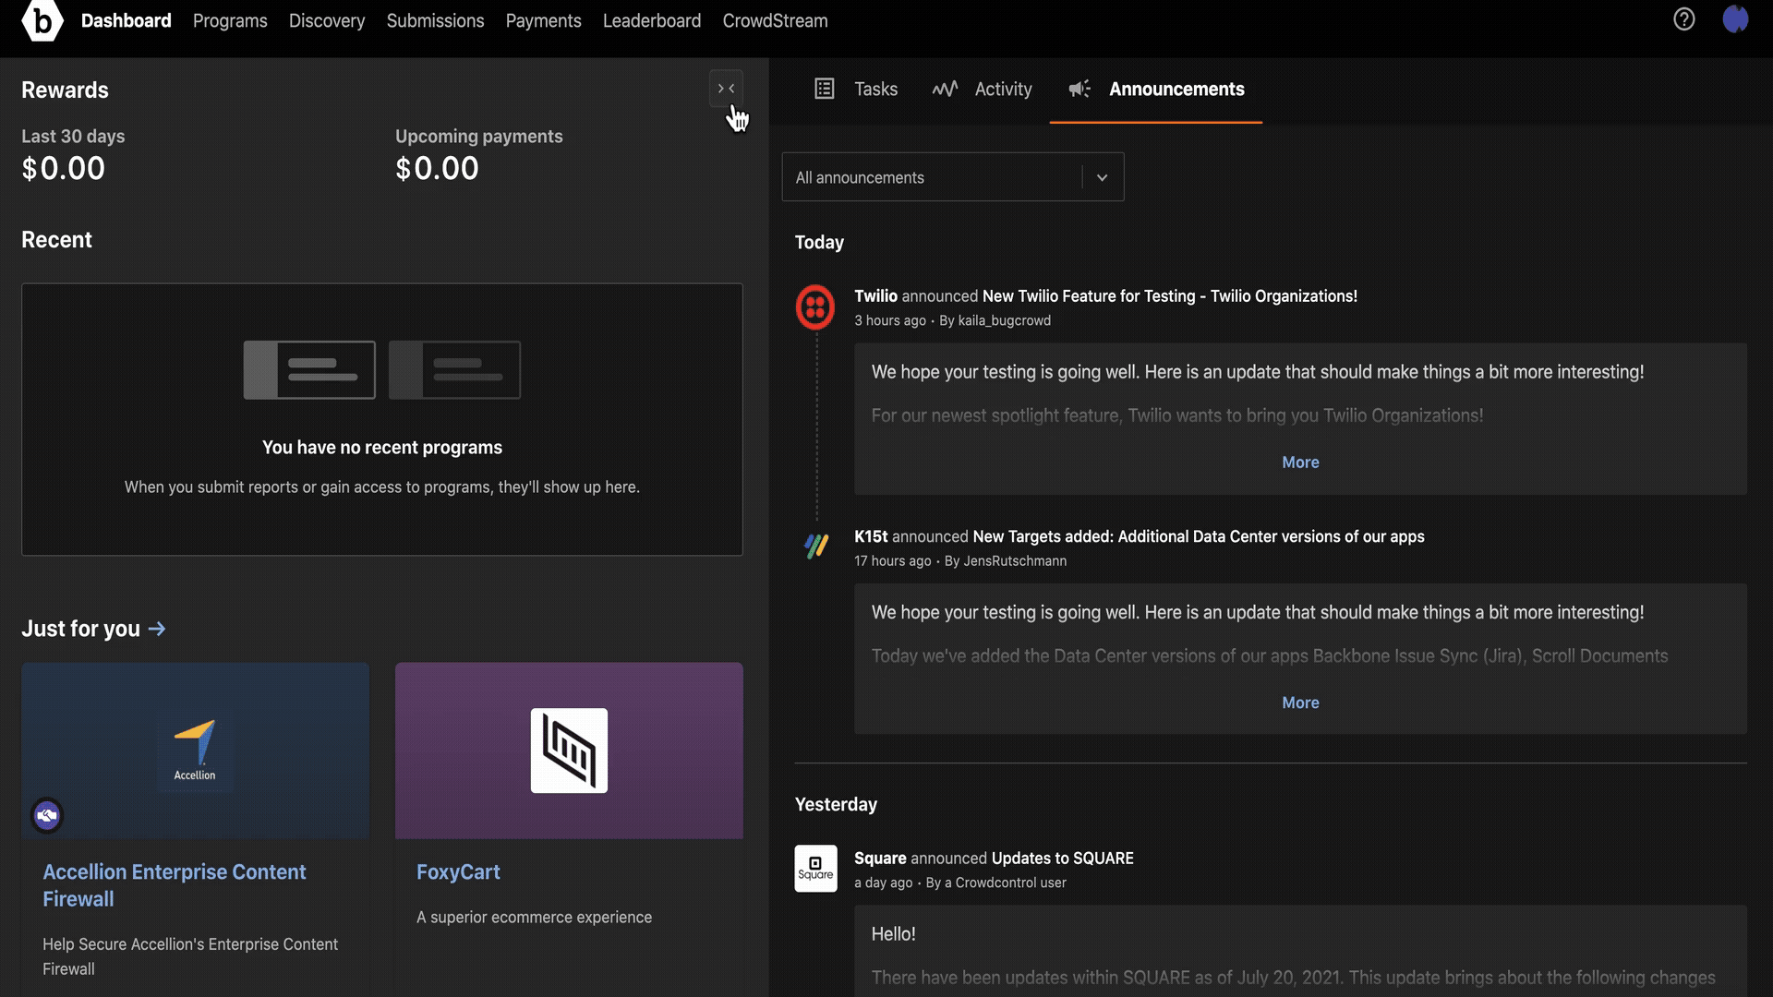Viewport: 1773px width, 997px height.
Task: Select the Announcements tab
Action: (1156, 90)
